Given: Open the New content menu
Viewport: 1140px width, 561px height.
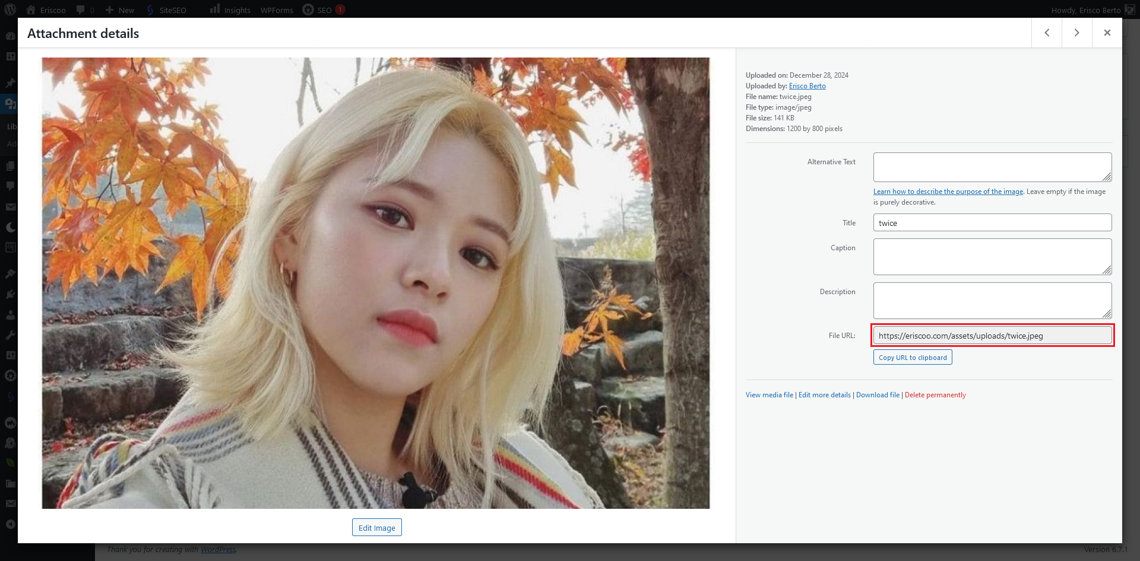Looking at the screenshot, I should click(x=120, y=10).
